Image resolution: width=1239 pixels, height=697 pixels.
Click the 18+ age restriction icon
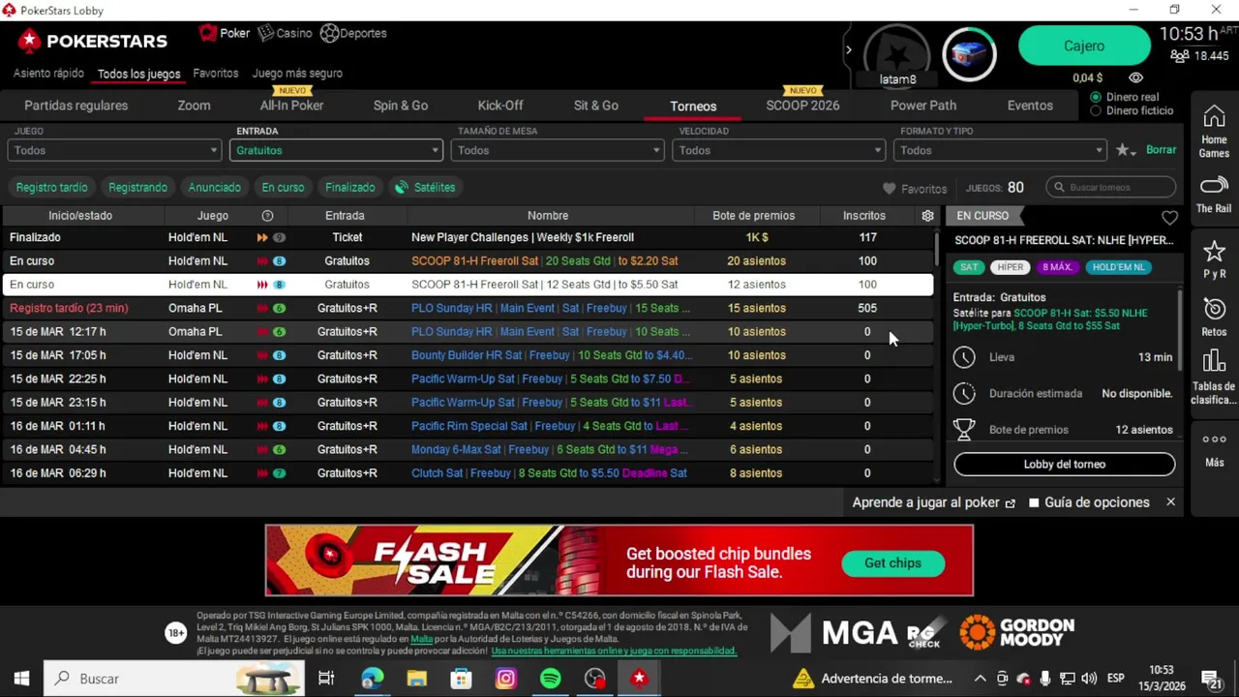point(175,633)
